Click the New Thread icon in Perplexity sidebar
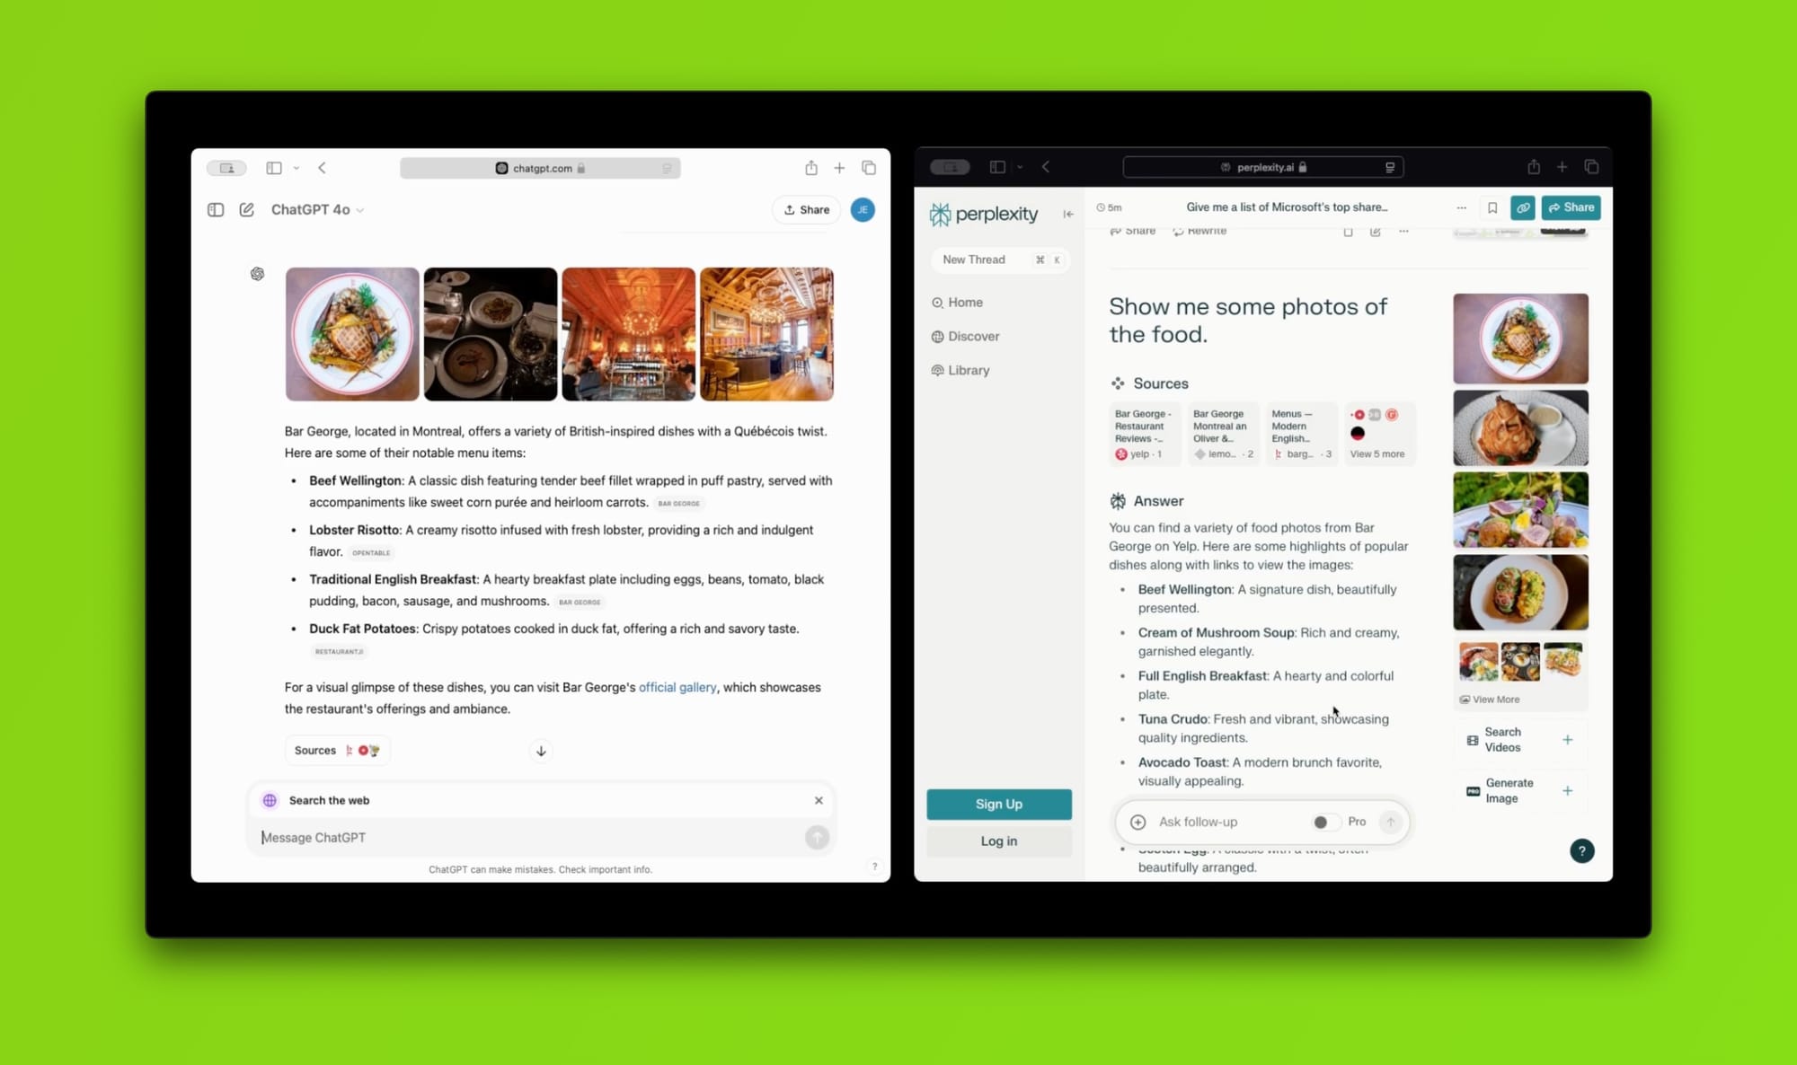Image resolution: width=1797 pixels, height=1065 pixels. (x=998, y=260)
